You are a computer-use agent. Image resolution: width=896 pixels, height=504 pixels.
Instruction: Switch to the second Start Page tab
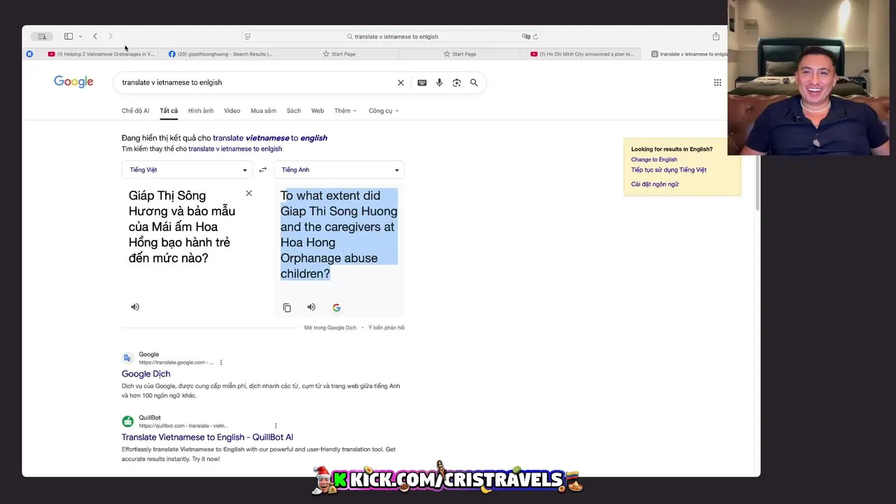(x=460, y=54)
